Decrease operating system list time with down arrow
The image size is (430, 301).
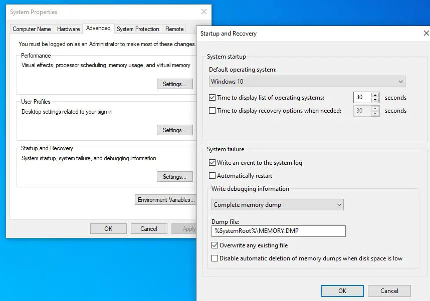tap(375, 100)
